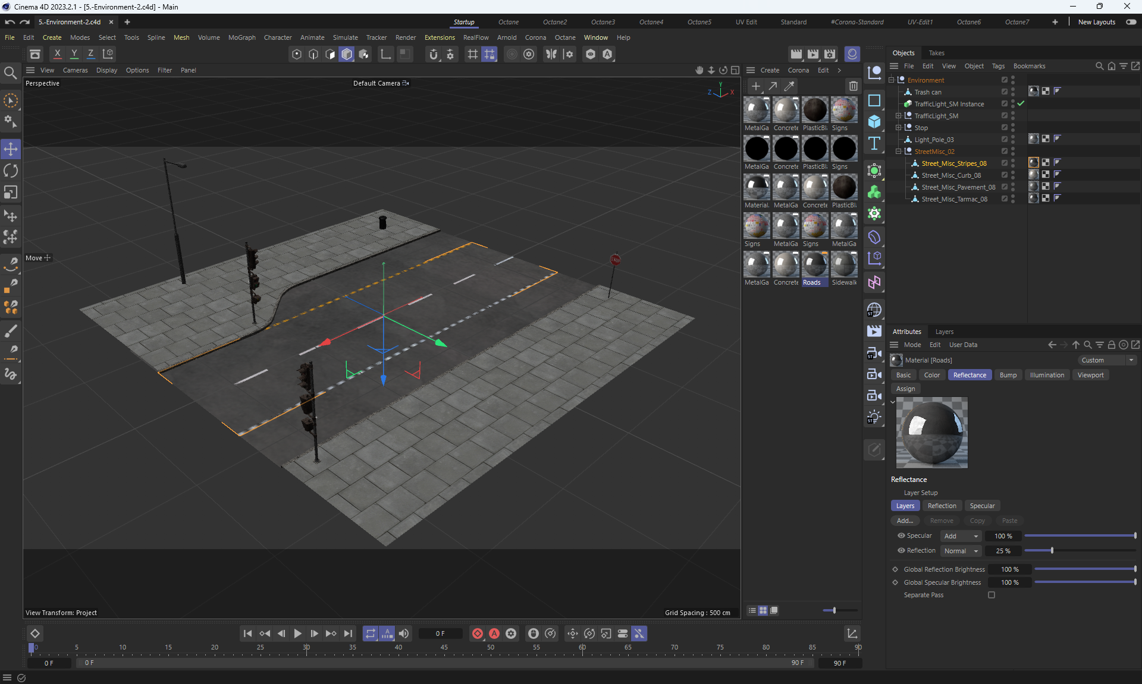The height and width of the screenshot is (684, 1142).
Task: Click the Assign tab button
Action: 905,389
